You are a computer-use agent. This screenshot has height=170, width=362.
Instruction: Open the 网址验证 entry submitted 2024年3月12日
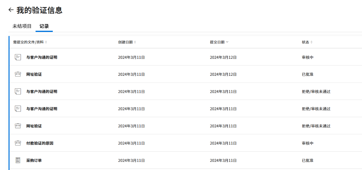[34, 74]
